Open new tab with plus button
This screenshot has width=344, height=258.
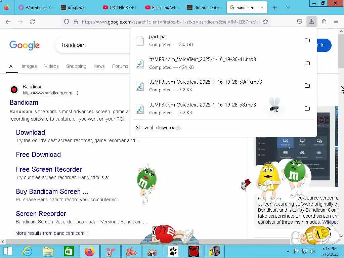[274, 8]
